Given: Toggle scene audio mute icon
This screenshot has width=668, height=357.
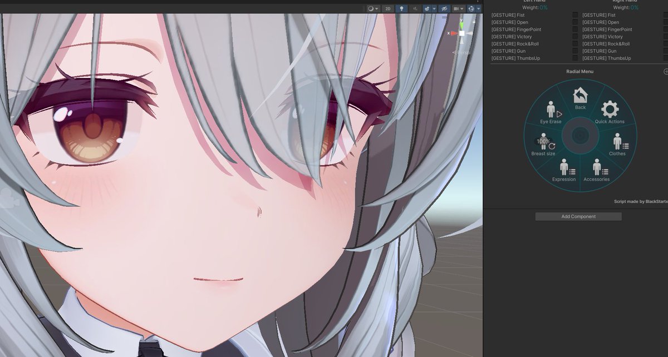Looking at the screenshot, I should click(415, 9).
